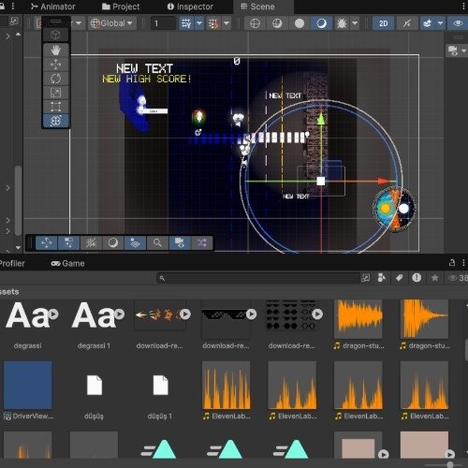The image size is (468, 468).
Task: Switch to the Game tab
Action: (x=67, y=263)
